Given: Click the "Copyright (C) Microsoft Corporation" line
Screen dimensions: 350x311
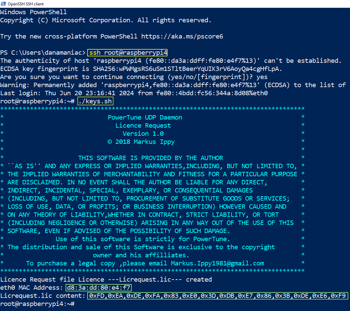Looking at the screenshot, I should coord(106,20).
